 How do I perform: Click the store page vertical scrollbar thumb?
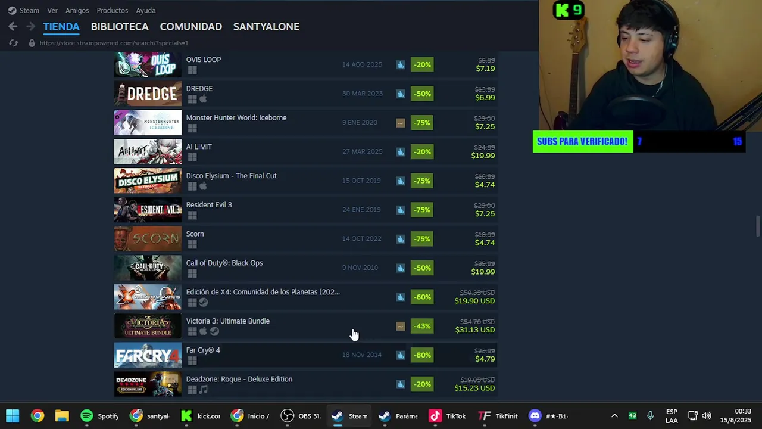pyautogui.click(x=758, y=226)
